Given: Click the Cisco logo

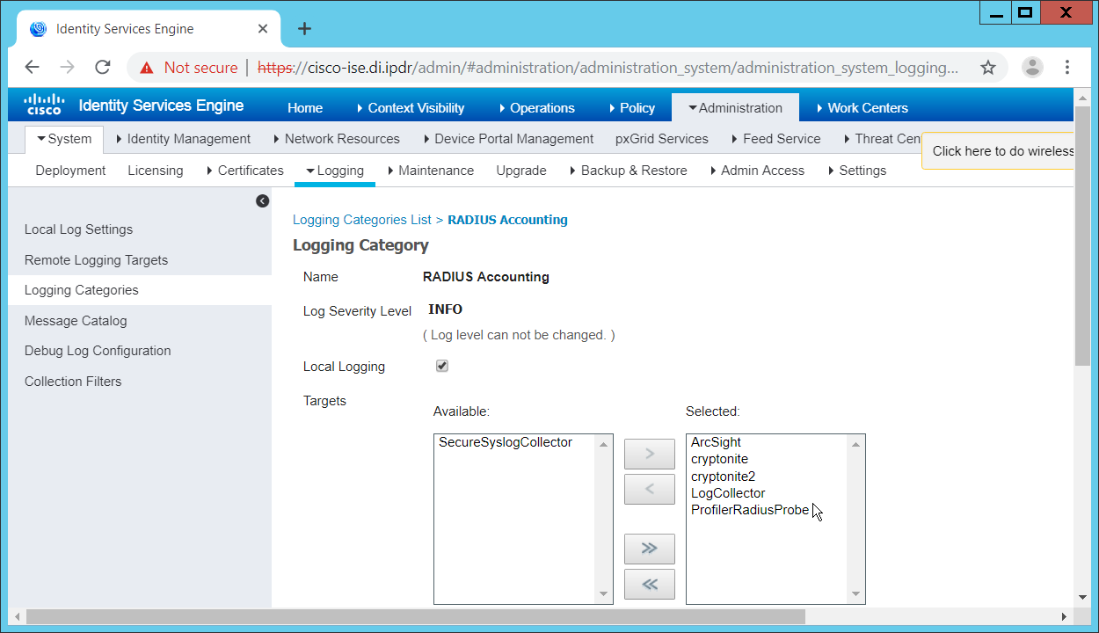Looking at the screenshot, I should 43,105.
